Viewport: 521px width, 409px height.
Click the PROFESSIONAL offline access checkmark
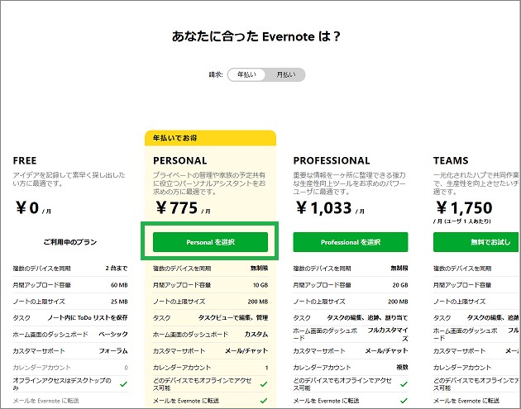tap(404, 384)
